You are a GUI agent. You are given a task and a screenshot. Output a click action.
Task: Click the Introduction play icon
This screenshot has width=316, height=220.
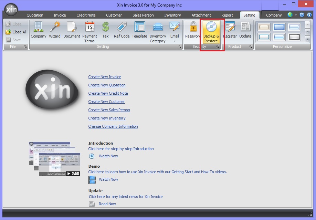point(92,156)
